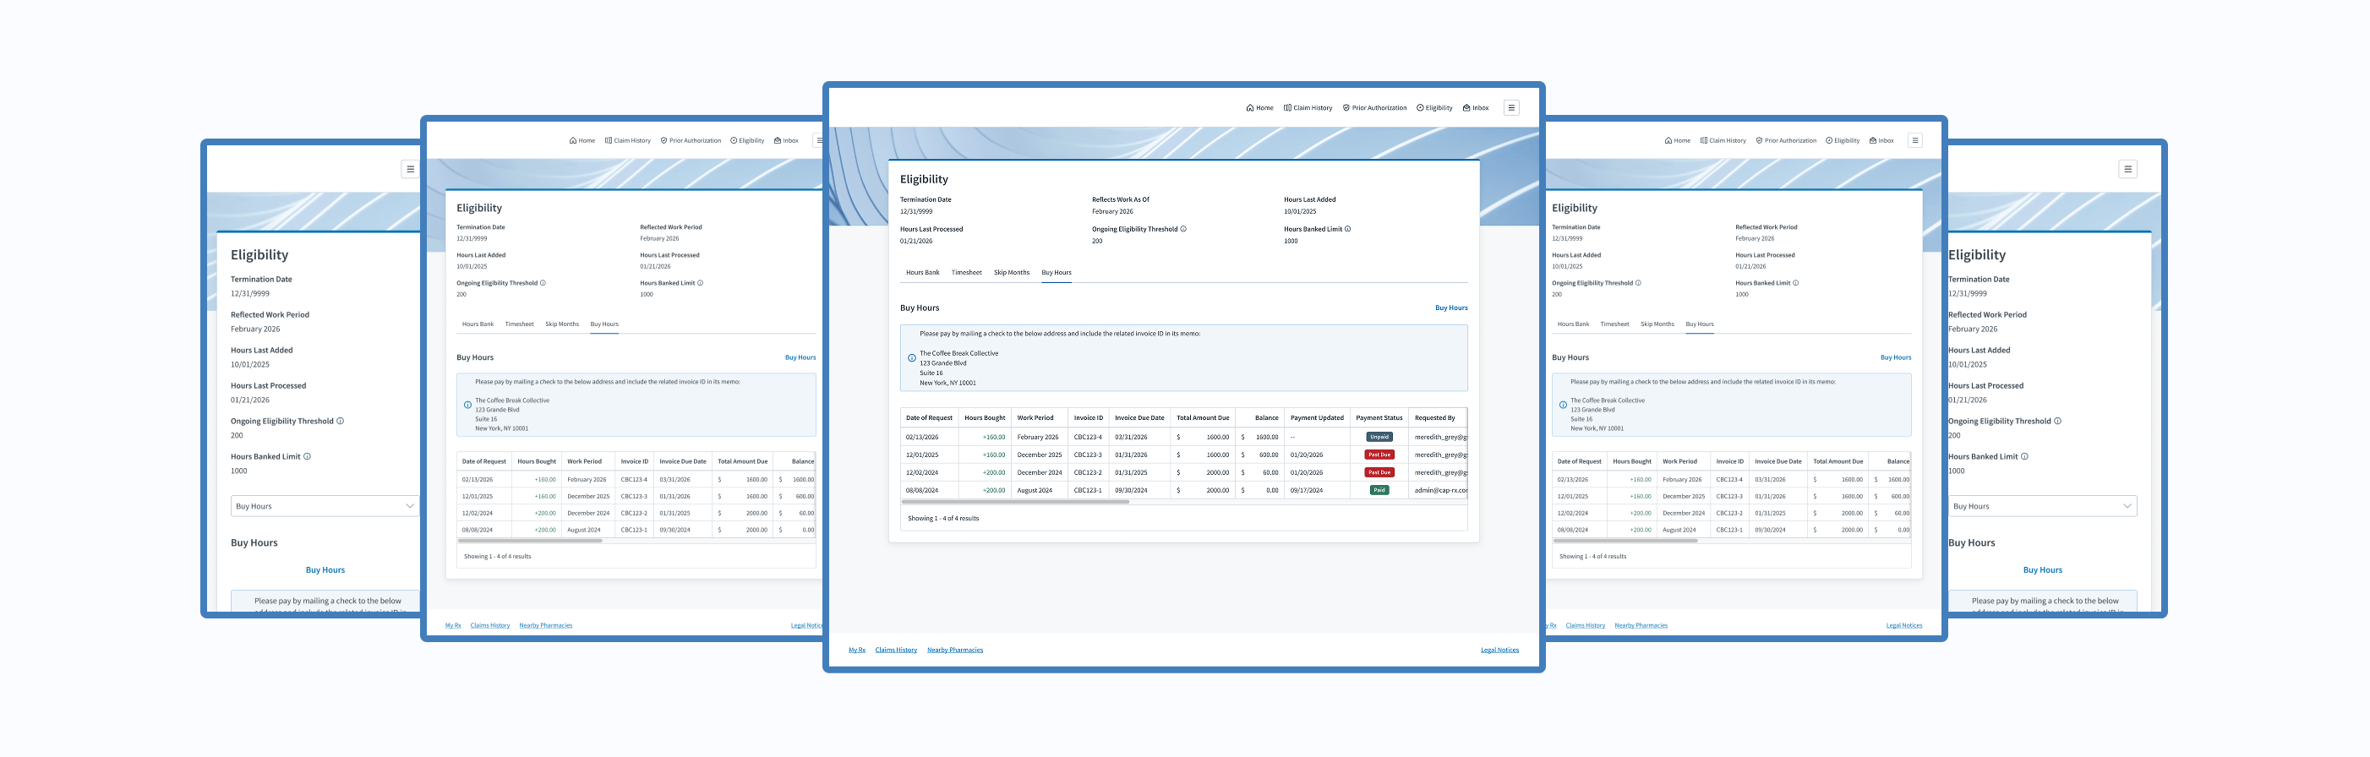Click the info icon beside Hours Banked Limit, center screen

click(1348, 229)
